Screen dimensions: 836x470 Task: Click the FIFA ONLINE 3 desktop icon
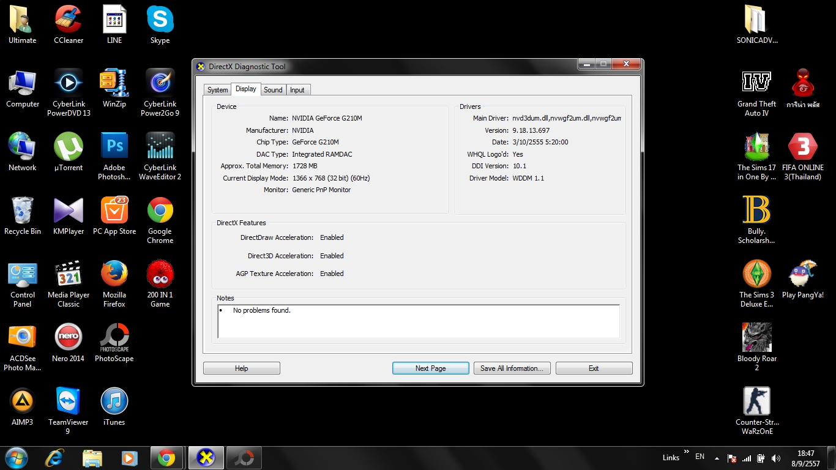tap(803, 157)
